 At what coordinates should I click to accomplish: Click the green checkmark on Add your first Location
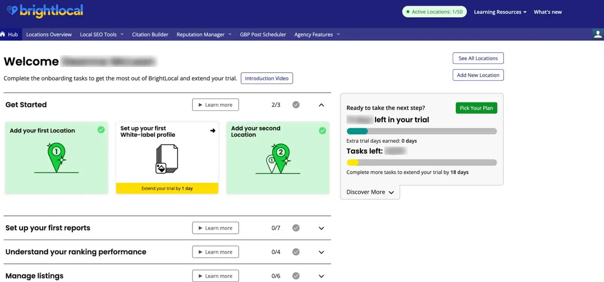pyautogui.click(x=101, y=130)
